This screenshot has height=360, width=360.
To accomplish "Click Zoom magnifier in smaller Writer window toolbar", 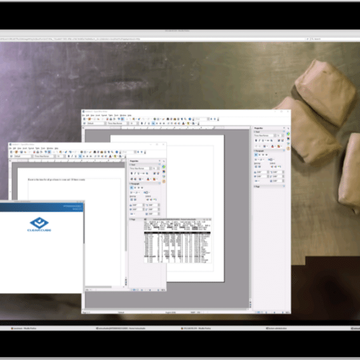I will [x=112, y=152].
